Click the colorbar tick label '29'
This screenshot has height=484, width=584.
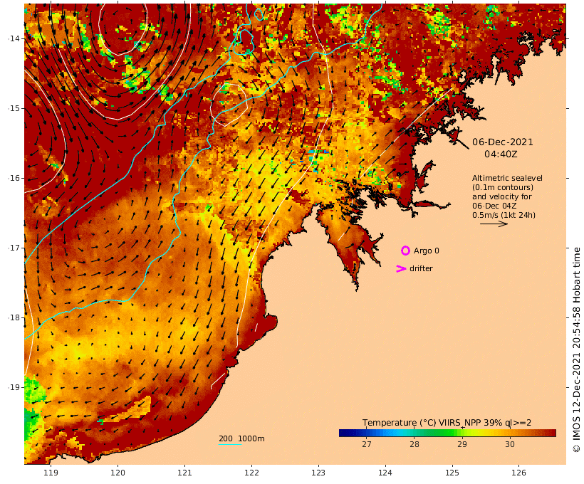(462, 444)
